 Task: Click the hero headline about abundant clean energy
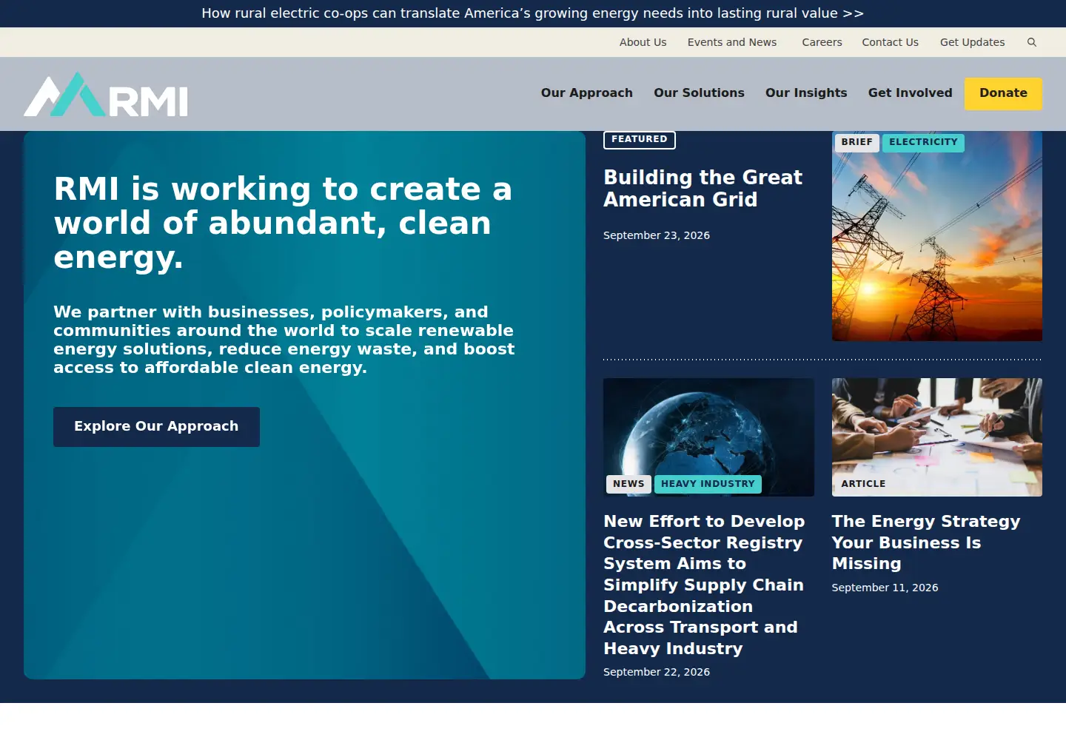click(283, 223)
